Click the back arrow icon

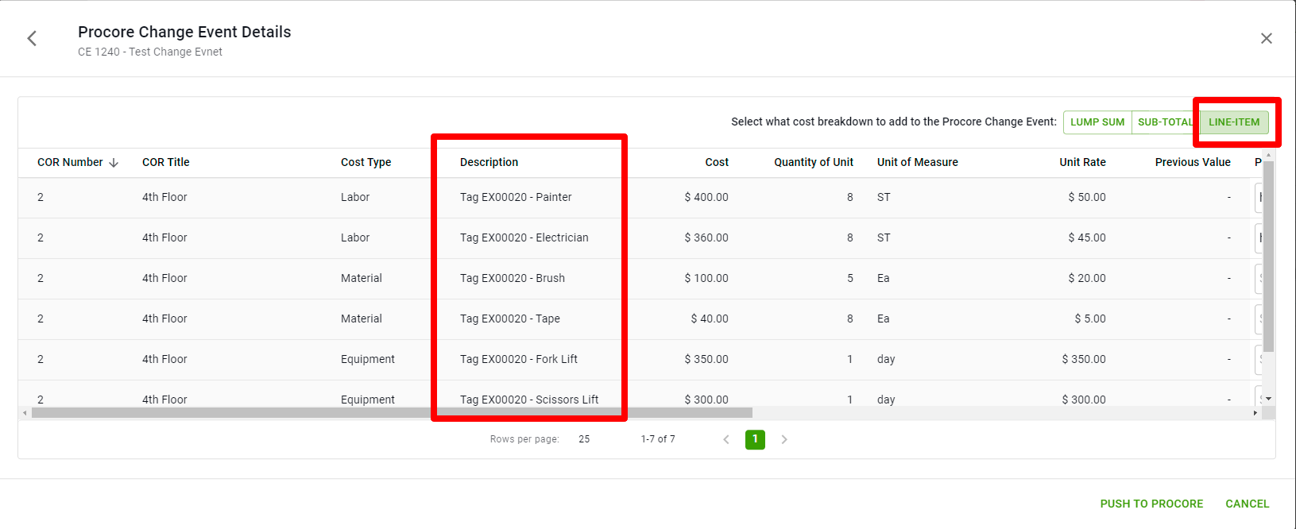(x=32, y=38)
